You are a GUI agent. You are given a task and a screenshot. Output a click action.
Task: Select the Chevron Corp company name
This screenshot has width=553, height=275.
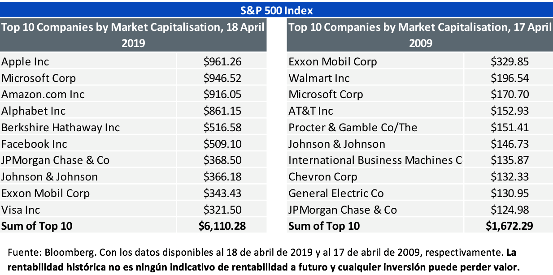click(323, 177)
